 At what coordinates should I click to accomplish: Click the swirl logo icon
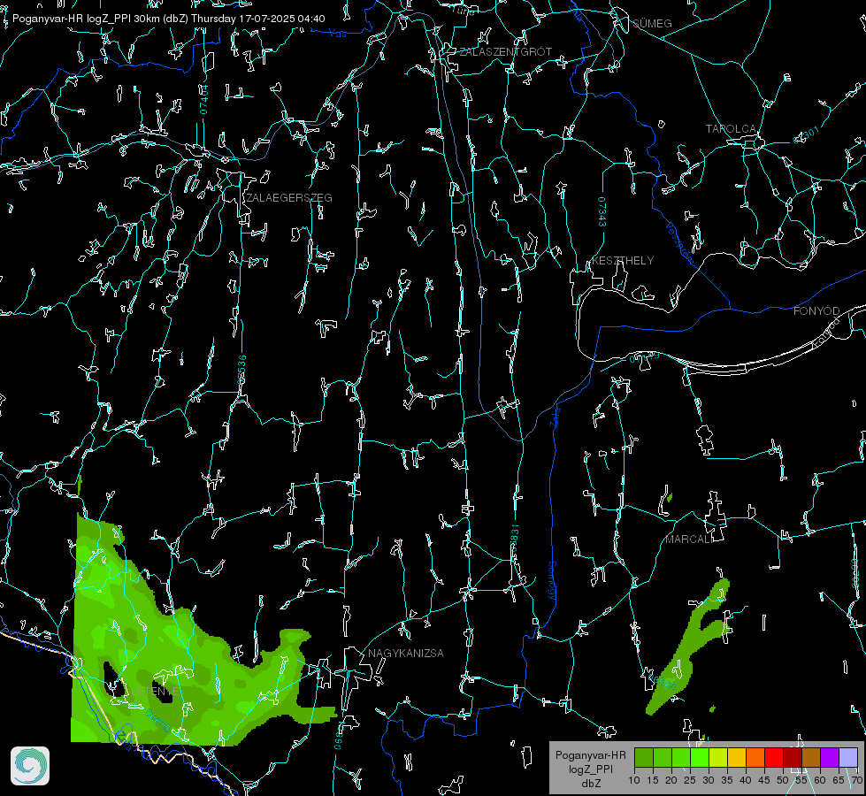pyautogui.click(x=30, y=766)
